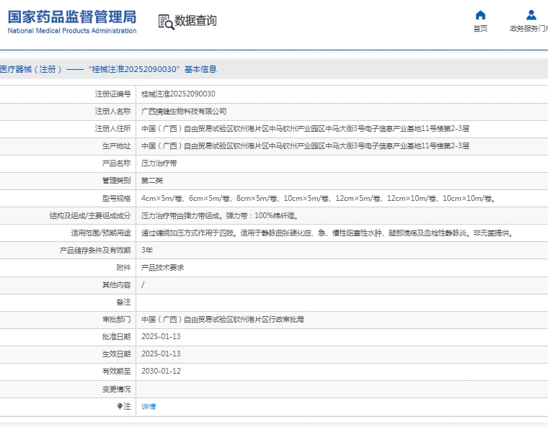Viewport: 548px width, 432px height.
Task: Click the 第二类 management category value
Action: point(152,181)
